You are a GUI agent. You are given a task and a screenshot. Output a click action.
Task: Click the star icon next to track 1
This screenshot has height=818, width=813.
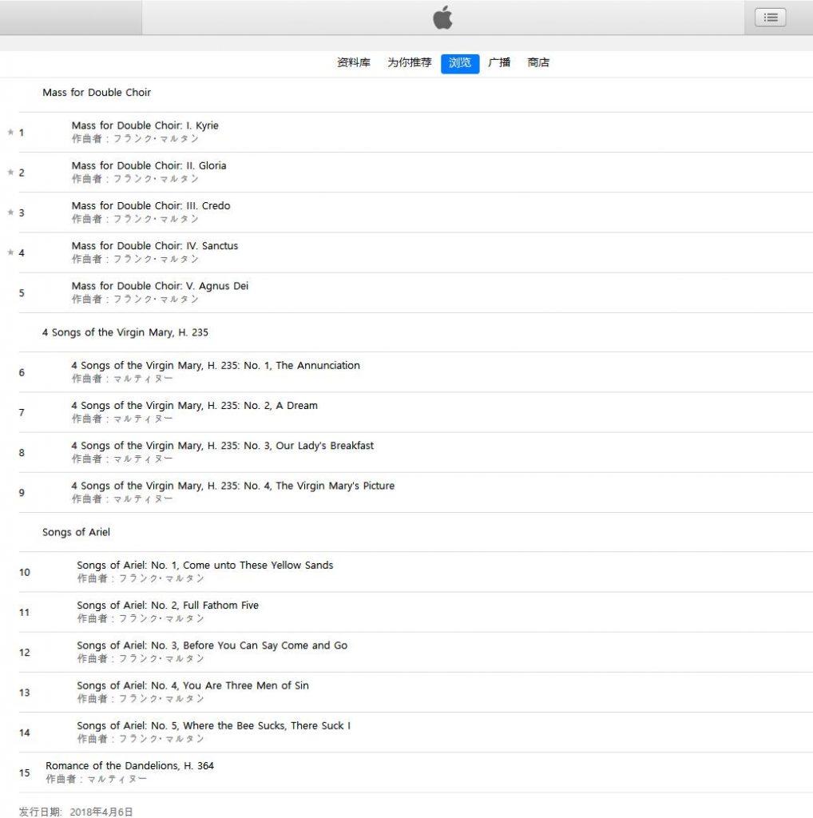click(x=10, y=132)
